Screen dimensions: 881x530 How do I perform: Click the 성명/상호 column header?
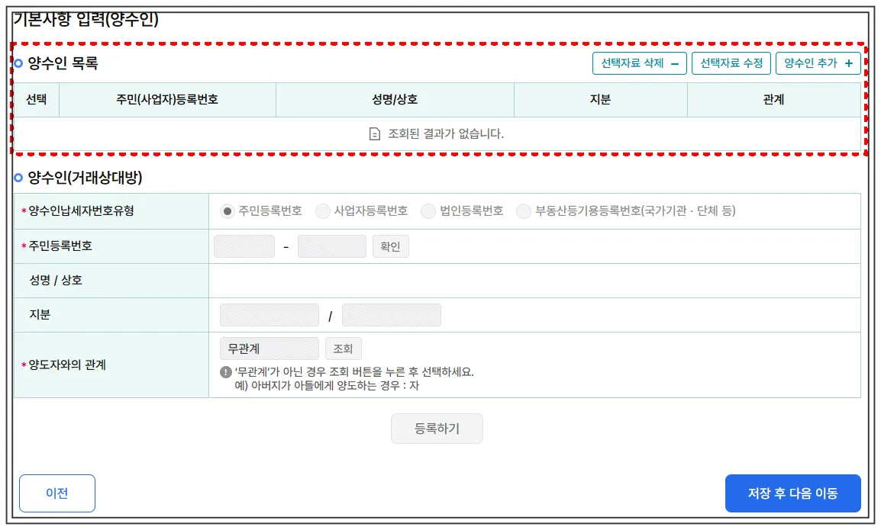pyautogui.click(x=395, y=99)
